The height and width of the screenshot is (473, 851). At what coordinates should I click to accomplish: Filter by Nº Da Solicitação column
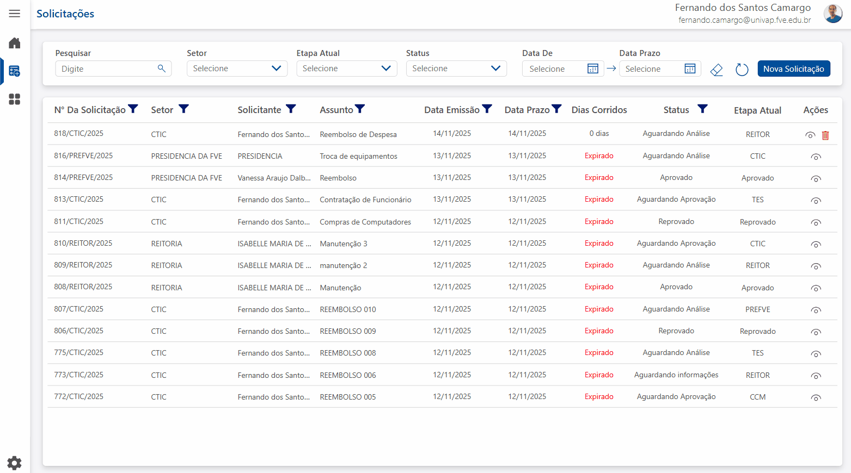click(133, 109)
